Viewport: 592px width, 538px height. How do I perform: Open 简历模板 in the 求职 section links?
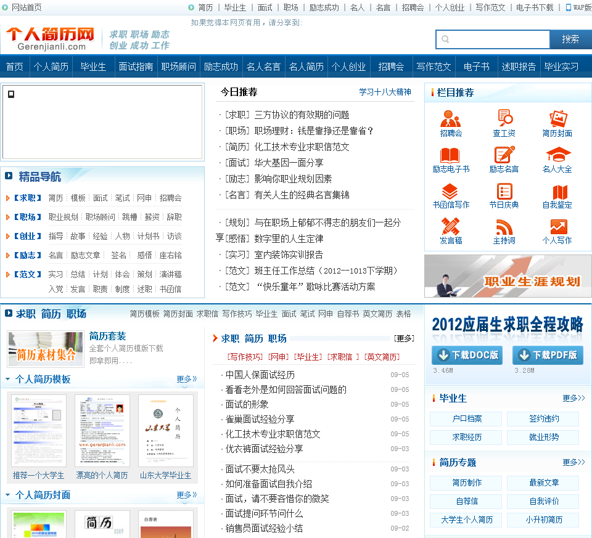[144, 314]
